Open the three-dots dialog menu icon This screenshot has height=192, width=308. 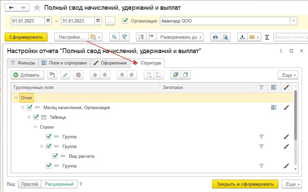[x=281, y=51]
